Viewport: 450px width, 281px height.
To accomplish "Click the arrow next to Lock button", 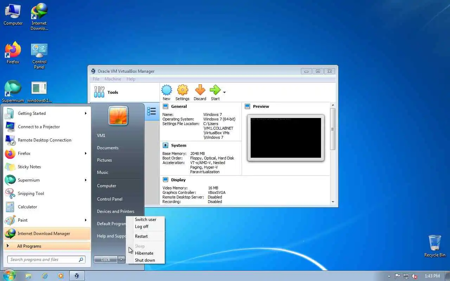I will [121, 260].
